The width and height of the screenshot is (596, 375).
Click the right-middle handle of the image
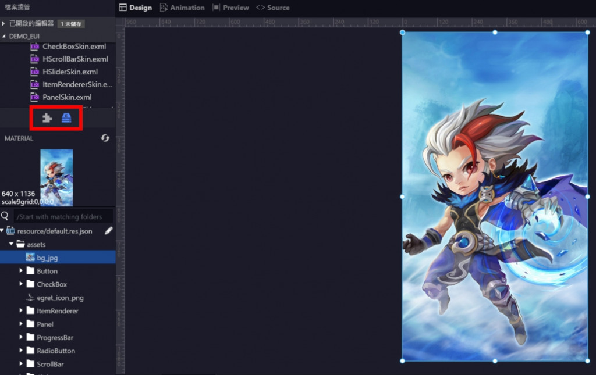click(x=588, y=197)
